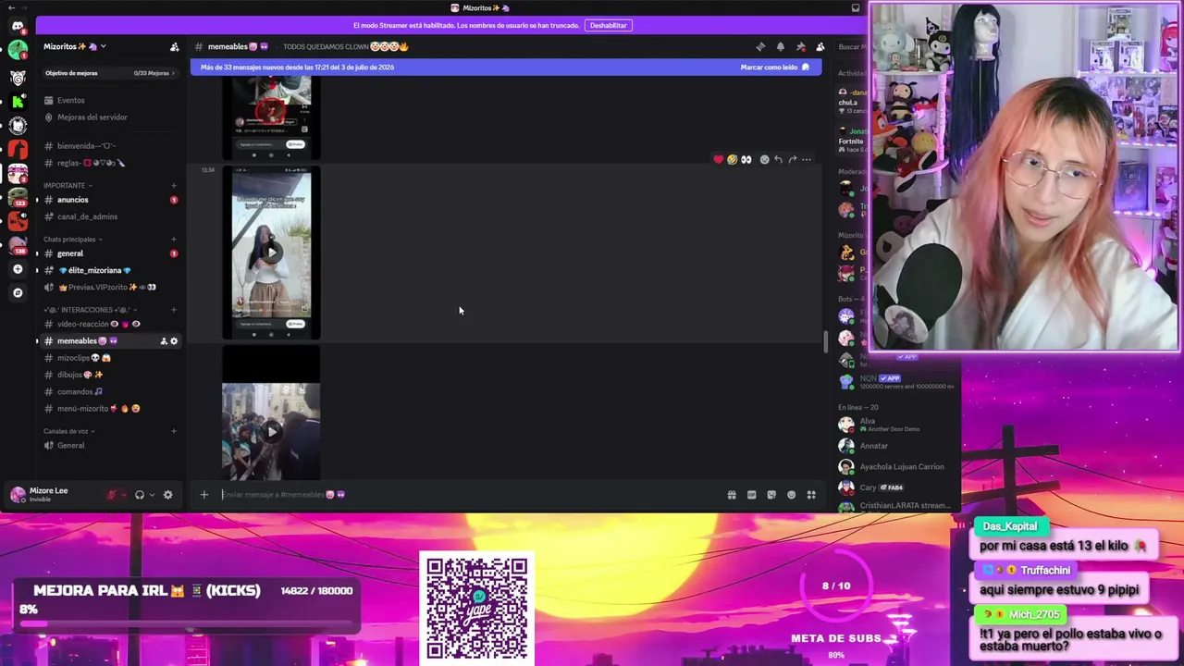The image size is (1184, 666).
Task: Open the GIF picker
Action: pos(751,495)
